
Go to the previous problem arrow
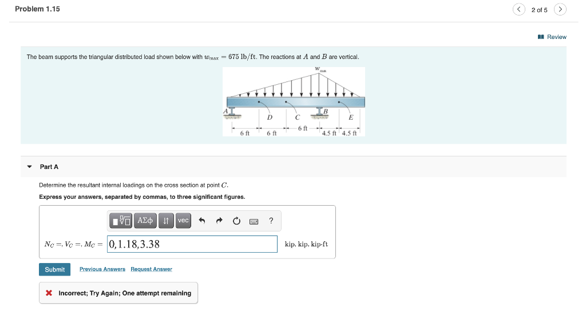518,9
